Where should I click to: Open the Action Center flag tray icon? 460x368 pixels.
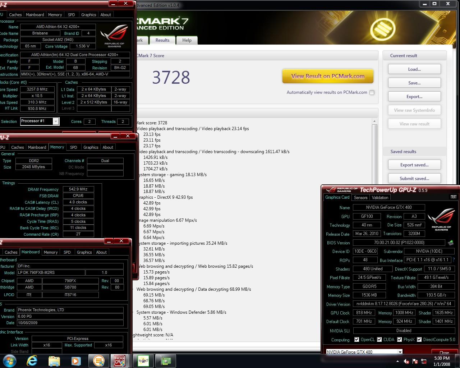(415, 361)
